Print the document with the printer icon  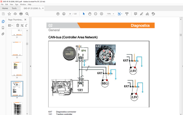[x=21, y=14]
